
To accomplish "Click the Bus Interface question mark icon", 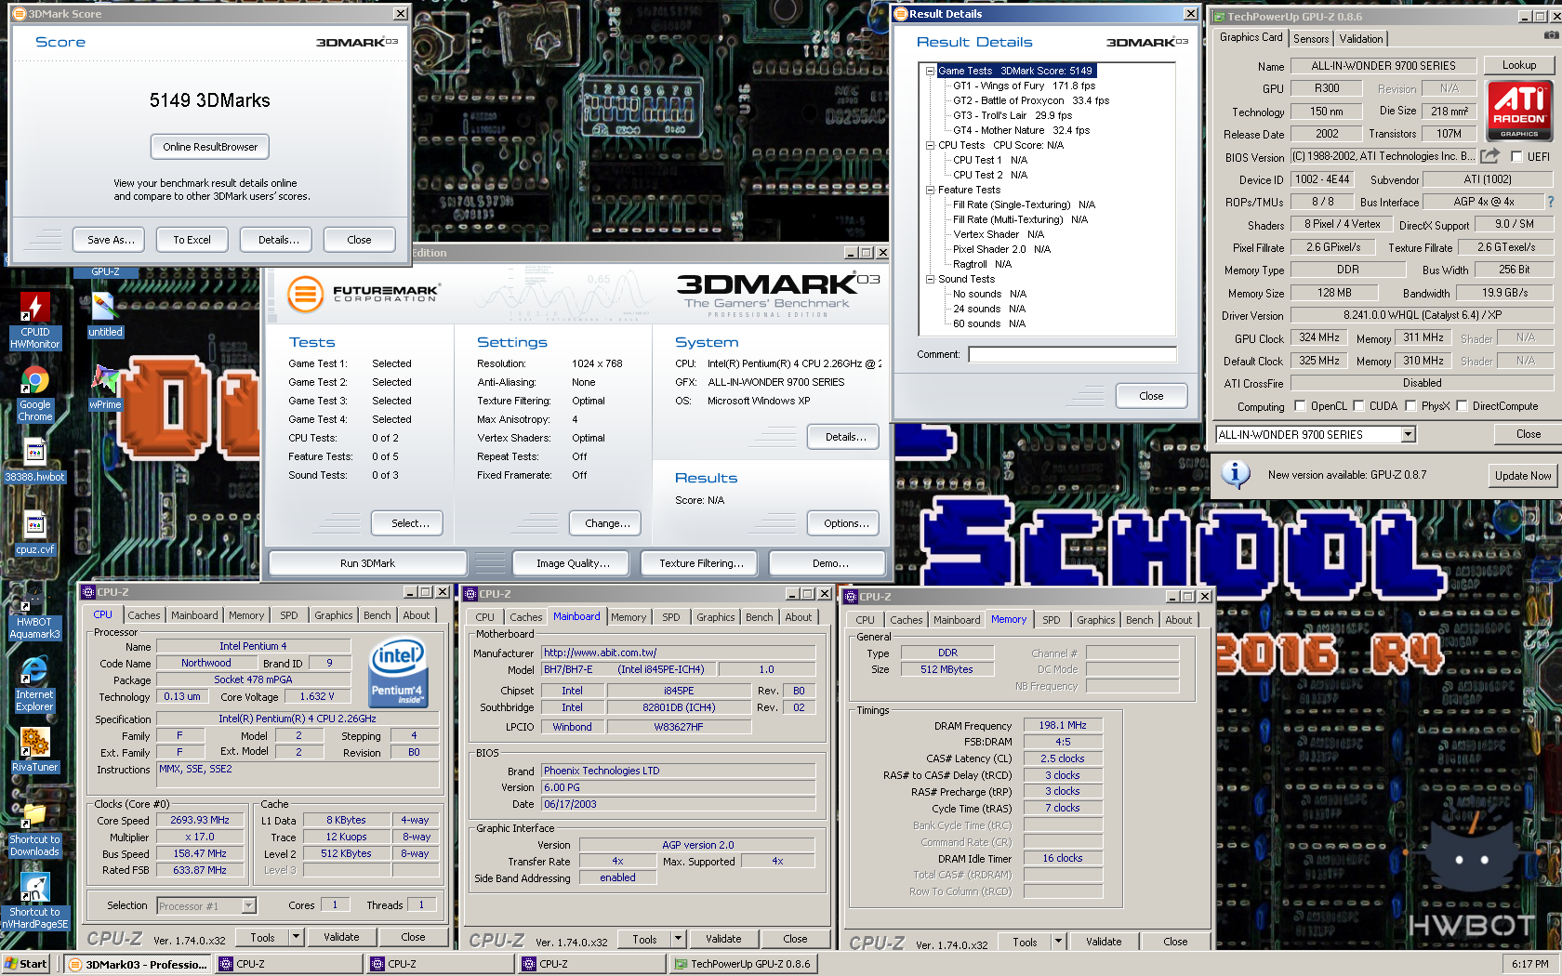I will coord(1550,202).
